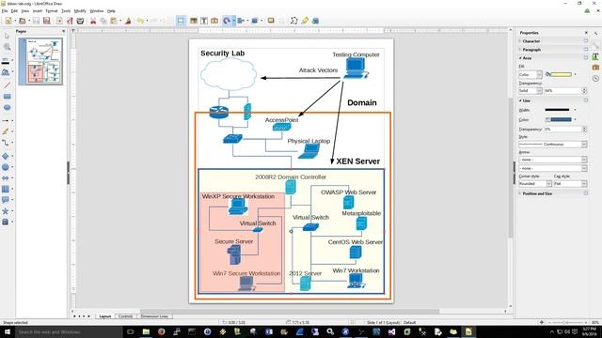Open the Format menu
The image size is (602, 338).
coord(52,11)
